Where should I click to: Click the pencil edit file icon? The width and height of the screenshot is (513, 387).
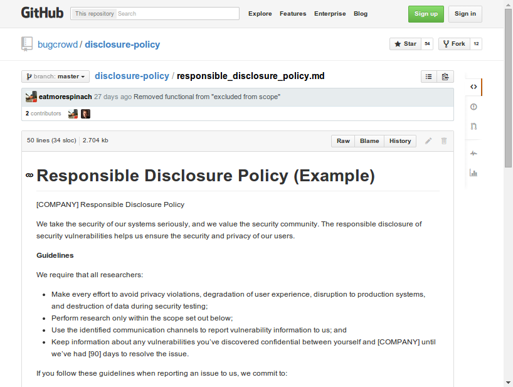tap(428, 141)
